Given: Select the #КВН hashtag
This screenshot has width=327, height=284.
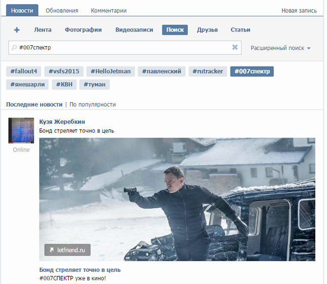Looking at the screenshot, I should point(64,84).
